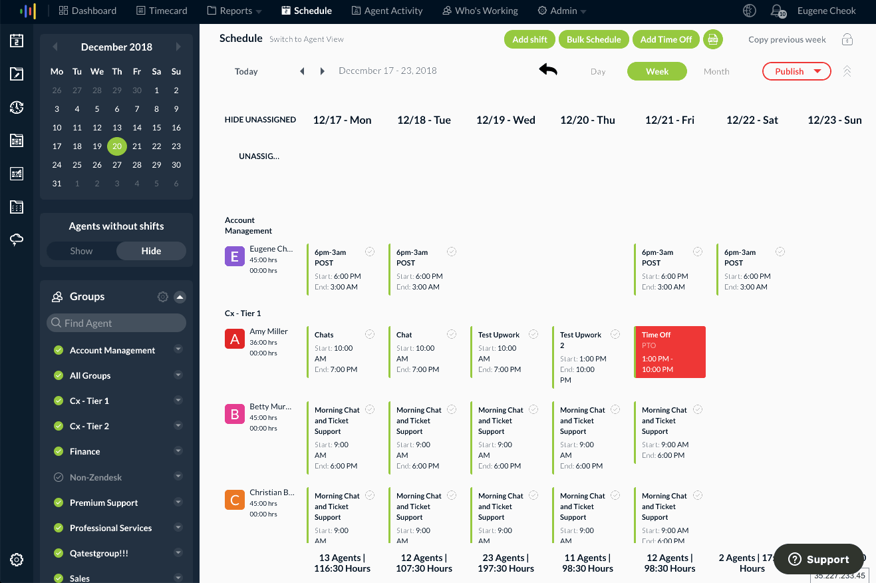Expand Professional Services dropdown arrow

pyautogui.click(x=178, y=527)
